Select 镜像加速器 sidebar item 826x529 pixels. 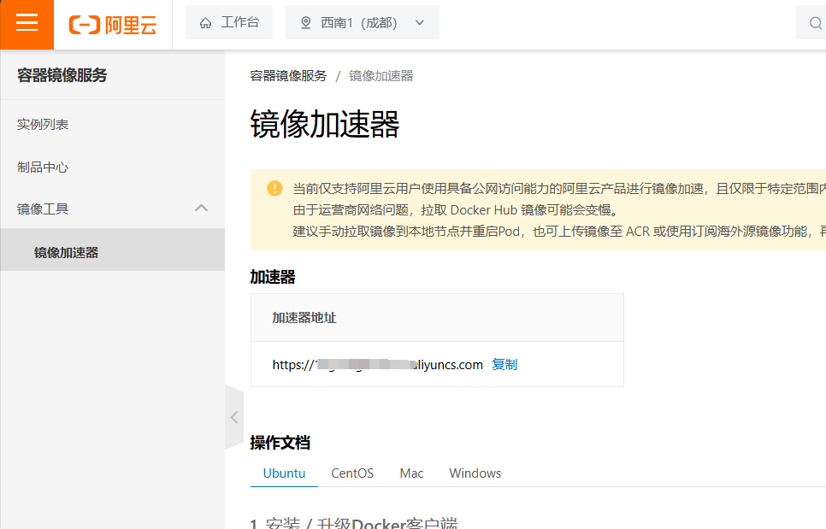tap(113, 250)
